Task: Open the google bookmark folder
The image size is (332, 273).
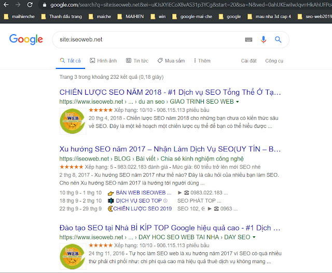Action: click(x=230, y=17)
